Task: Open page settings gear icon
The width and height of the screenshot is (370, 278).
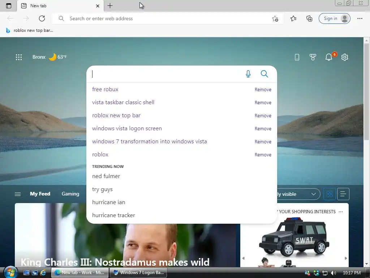Action: 344,57
